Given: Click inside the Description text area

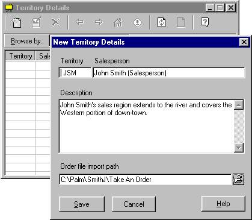Looking at the screenshot, I should [x=147, y=126].
